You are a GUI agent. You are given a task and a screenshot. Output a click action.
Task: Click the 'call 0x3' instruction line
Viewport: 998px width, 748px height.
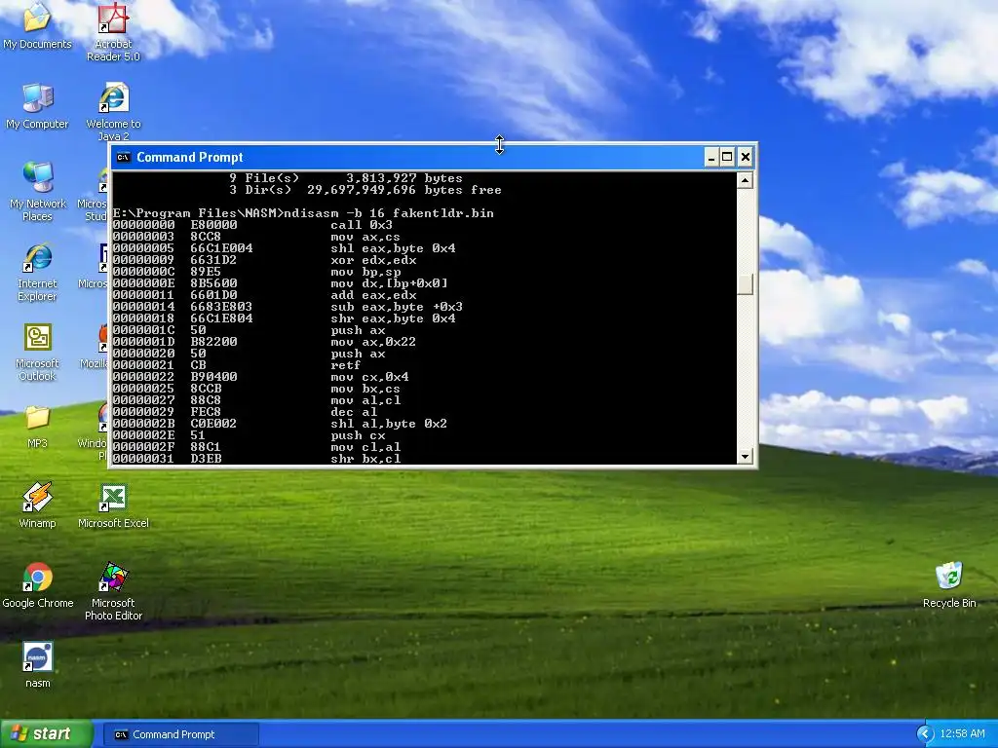coord(252,225)
